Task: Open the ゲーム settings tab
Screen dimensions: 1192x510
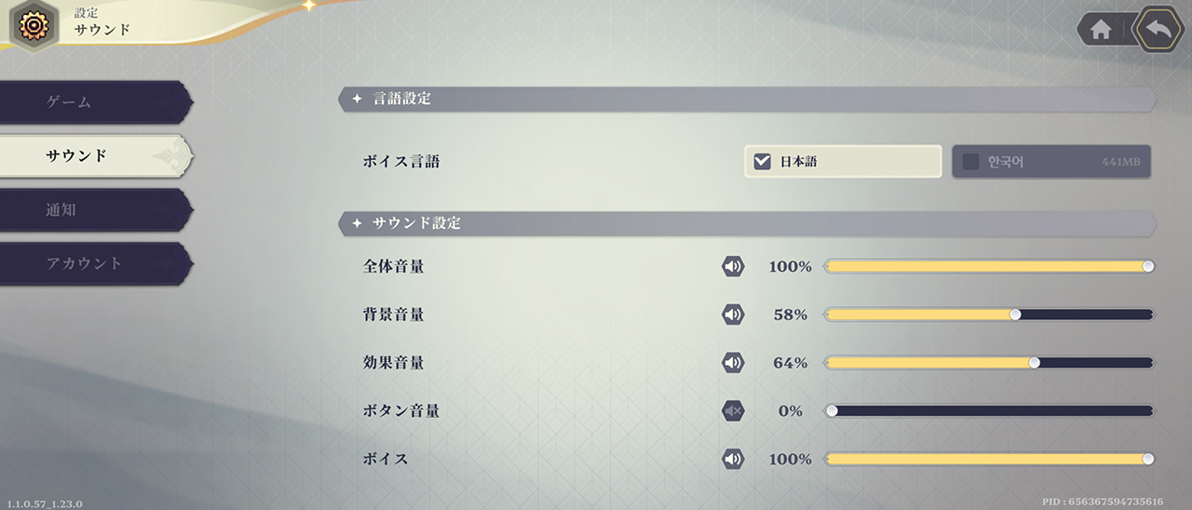Action: [x=93, y=102]
